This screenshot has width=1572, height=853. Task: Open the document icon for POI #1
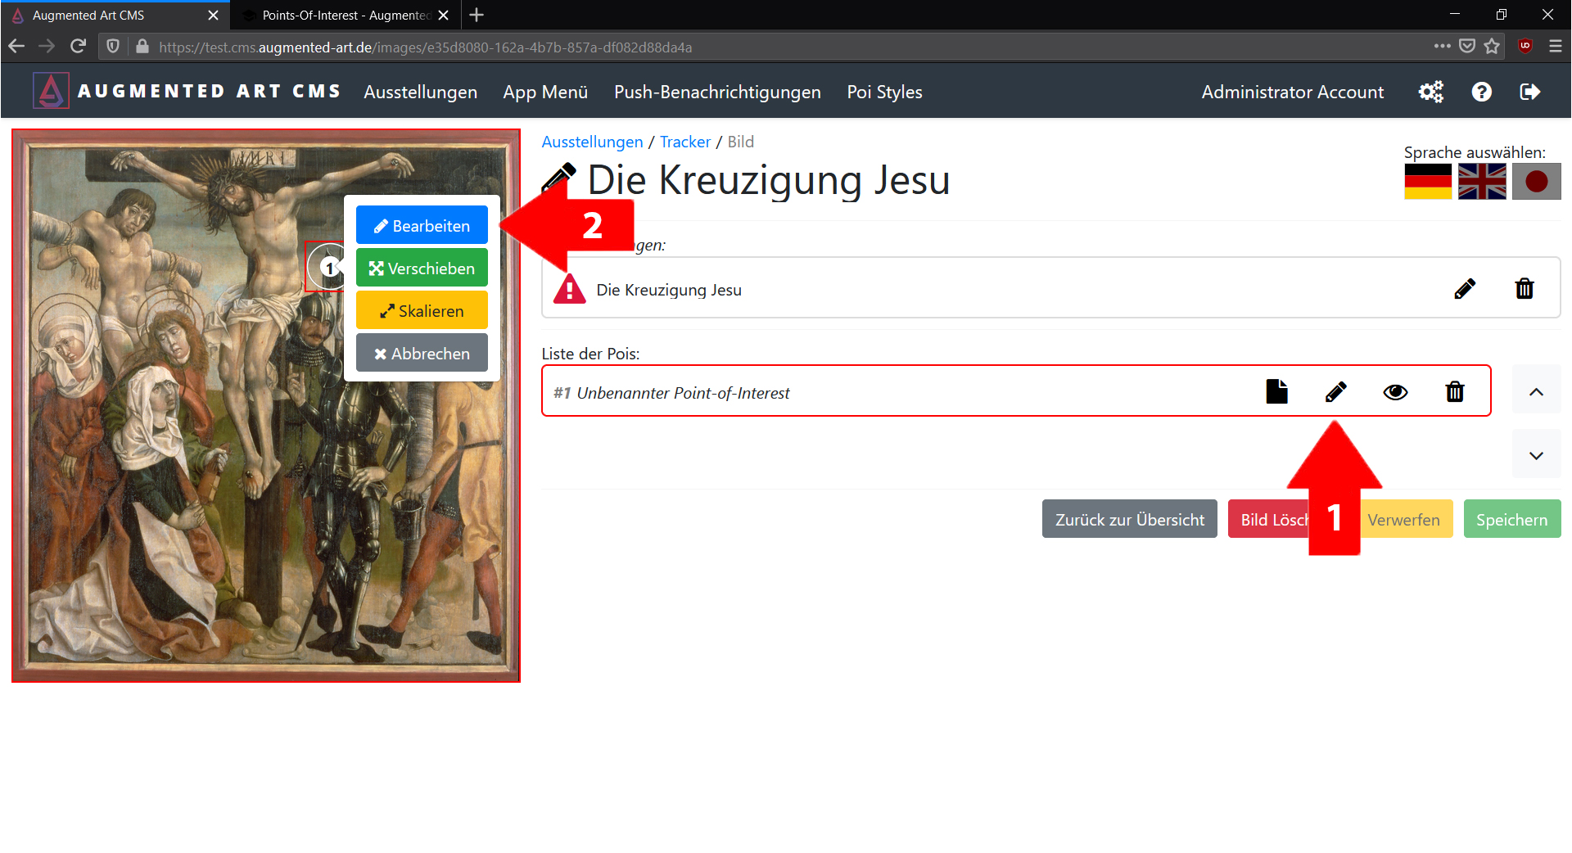[1276, 391]
